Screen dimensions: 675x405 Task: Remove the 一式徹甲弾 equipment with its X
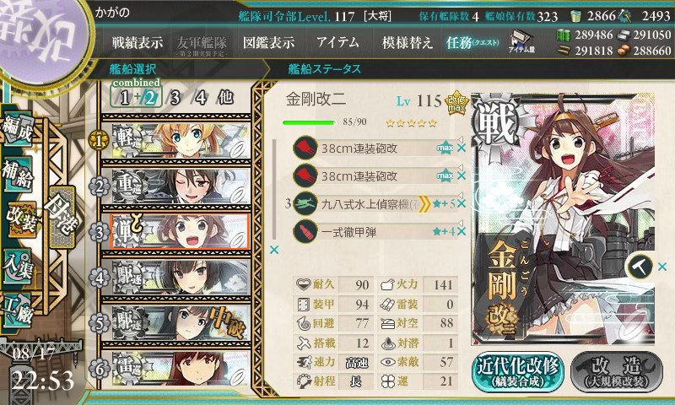click(462, 231)
